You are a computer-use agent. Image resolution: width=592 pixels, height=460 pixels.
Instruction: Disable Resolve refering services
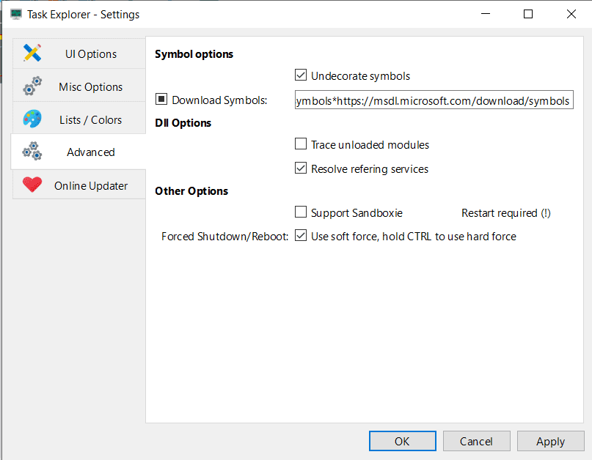301,168
